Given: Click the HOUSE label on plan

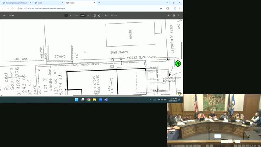Looking at the screenshot, I should [x=130, y=34].
